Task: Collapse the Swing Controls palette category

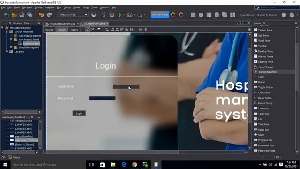Action: click(256, 72)
